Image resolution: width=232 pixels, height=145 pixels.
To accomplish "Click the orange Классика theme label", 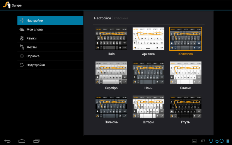I will pos(186,54).
